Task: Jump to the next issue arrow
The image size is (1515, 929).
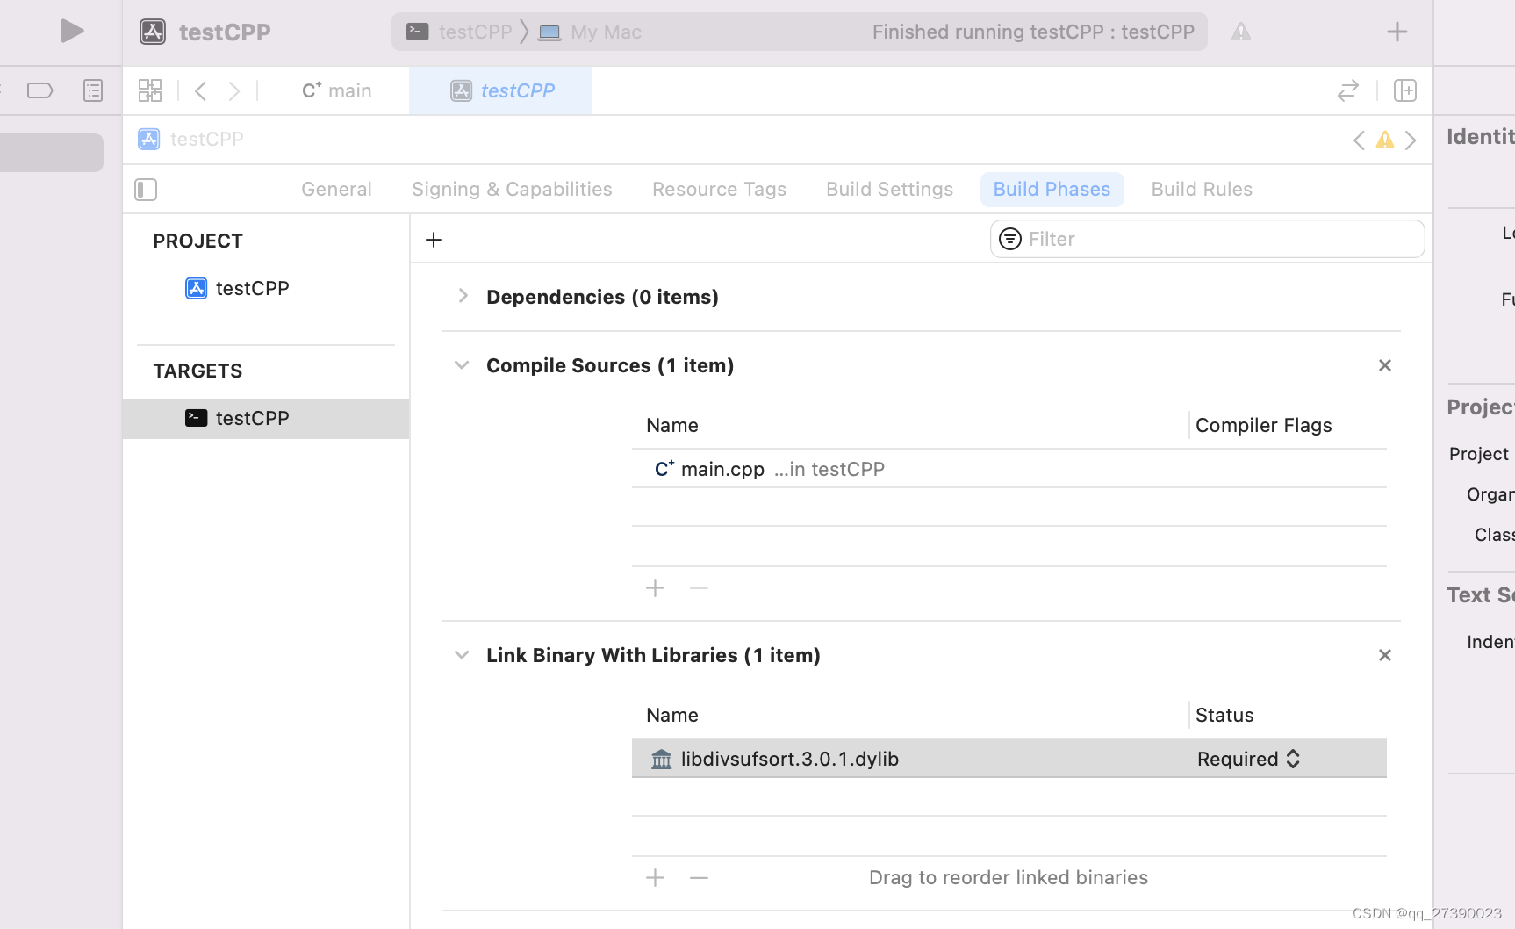Action: tap(1410, 140)
